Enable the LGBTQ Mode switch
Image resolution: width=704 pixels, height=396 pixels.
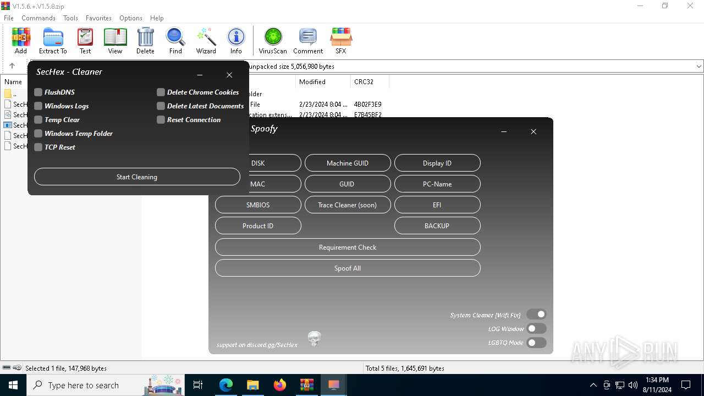(536, 343)
